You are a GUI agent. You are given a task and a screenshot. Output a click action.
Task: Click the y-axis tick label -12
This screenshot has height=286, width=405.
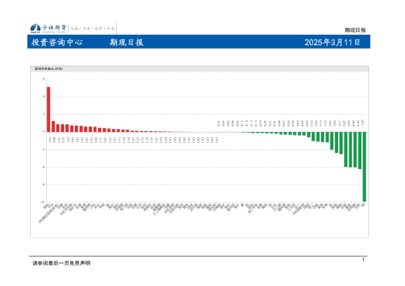tap(42, 202)
